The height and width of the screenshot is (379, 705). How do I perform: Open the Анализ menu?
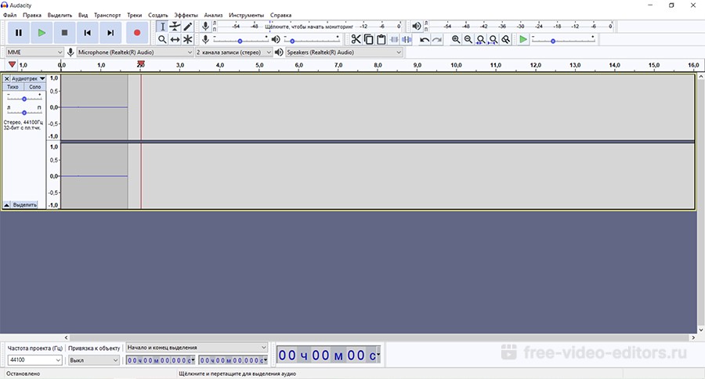[213, 15]
